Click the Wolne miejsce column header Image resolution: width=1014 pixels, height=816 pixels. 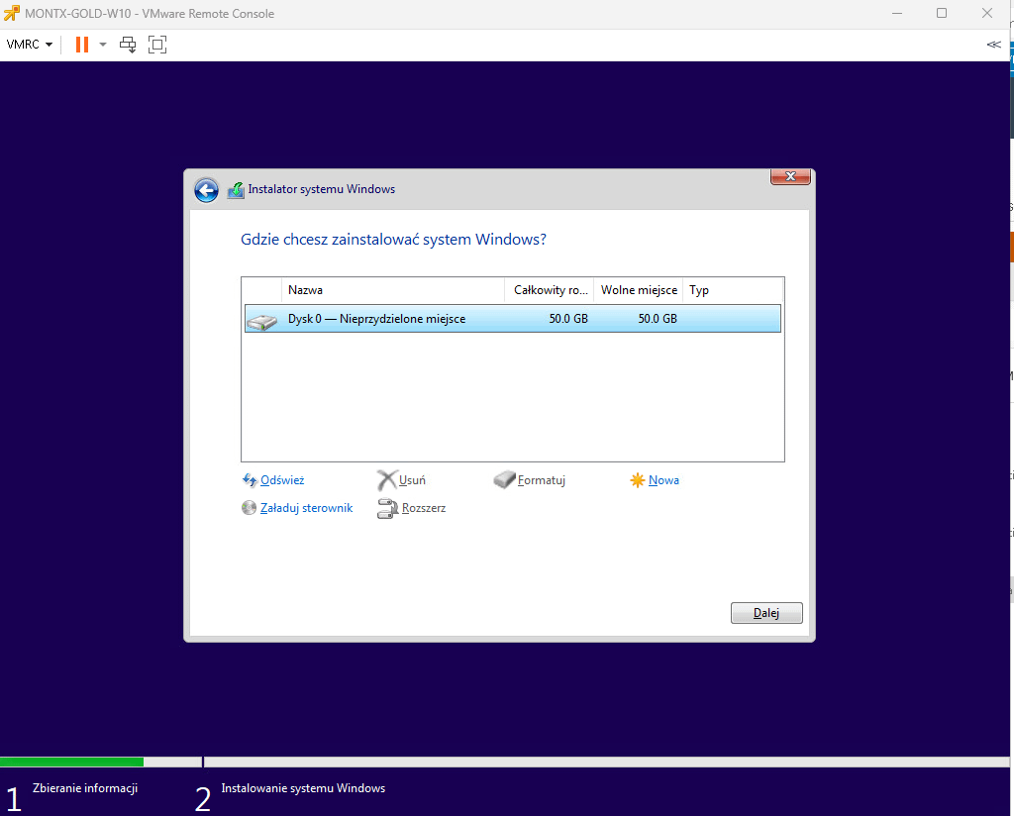tap(639, 290)
